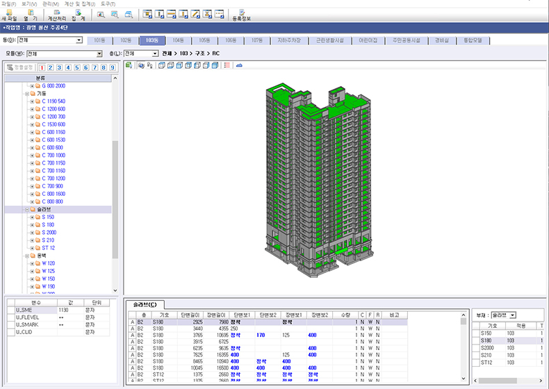Switch to the 통합모델 tab
Screen dimensions: 549x389
coord(473,40)
